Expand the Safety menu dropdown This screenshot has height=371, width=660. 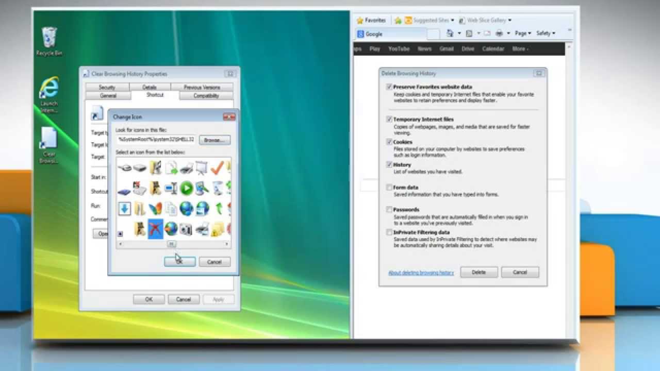point(546,33)
